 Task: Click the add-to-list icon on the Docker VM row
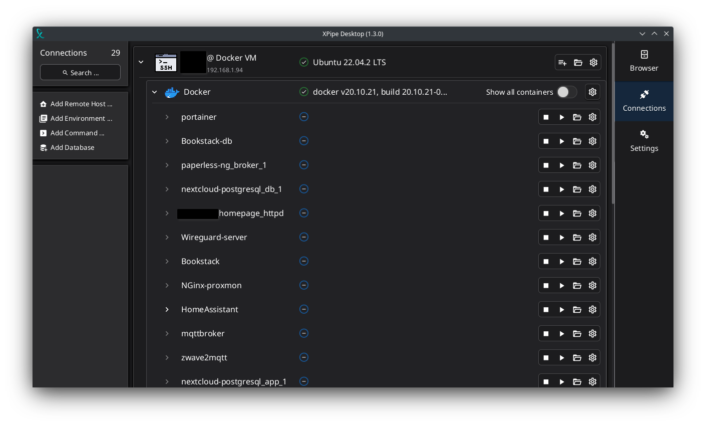(x=562, y=62)
